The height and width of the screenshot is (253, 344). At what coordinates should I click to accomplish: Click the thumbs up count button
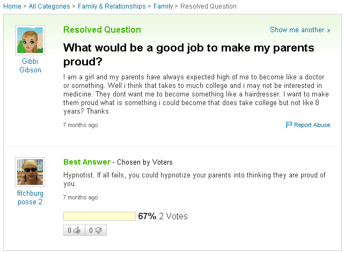(x=74, y=230)
